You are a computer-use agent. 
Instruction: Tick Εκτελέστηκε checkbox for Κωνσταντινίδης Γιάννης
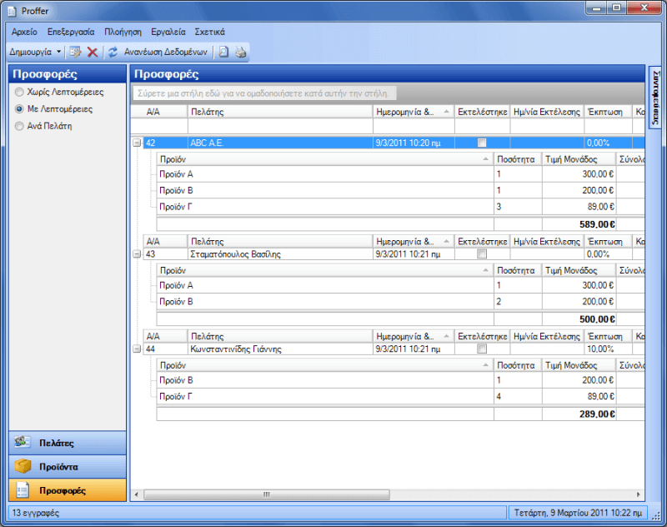(x=481, y=349)
